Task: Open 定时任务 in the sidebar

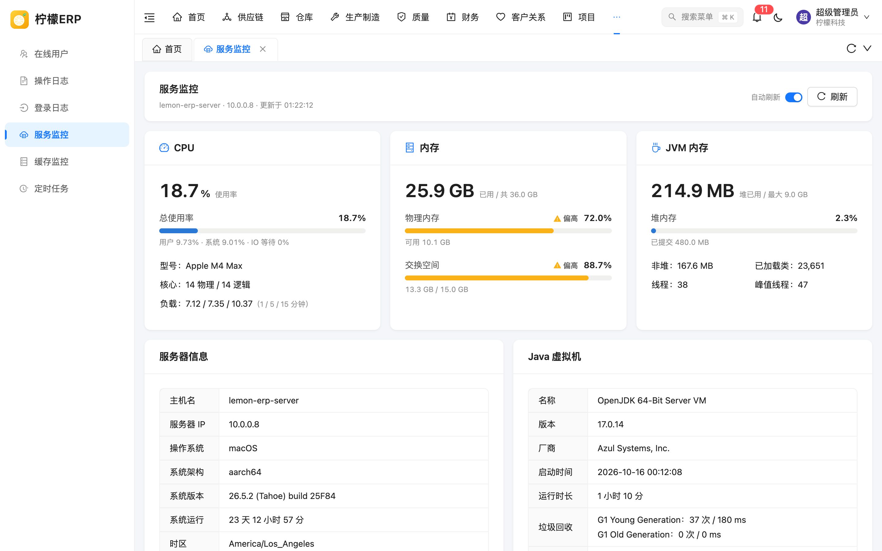Action: click(67, 189)
